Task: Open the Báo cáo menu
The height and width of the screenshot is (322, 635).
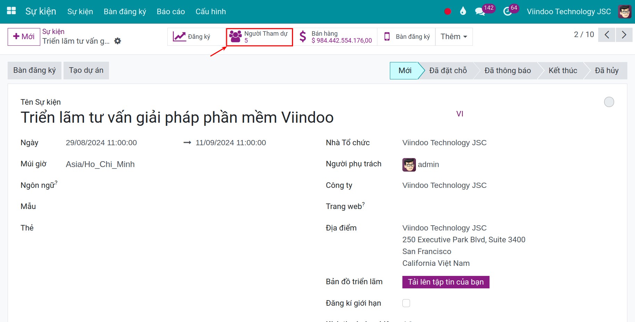Action: pos(171,11)
